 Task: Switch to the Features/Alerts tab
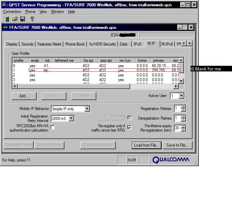49,44
